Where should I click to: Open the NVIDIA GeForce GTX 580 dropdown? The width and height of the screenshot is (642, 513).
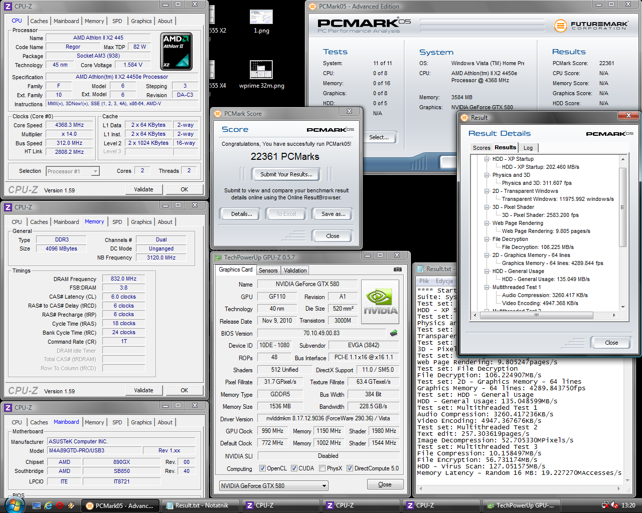click(274, 485)
